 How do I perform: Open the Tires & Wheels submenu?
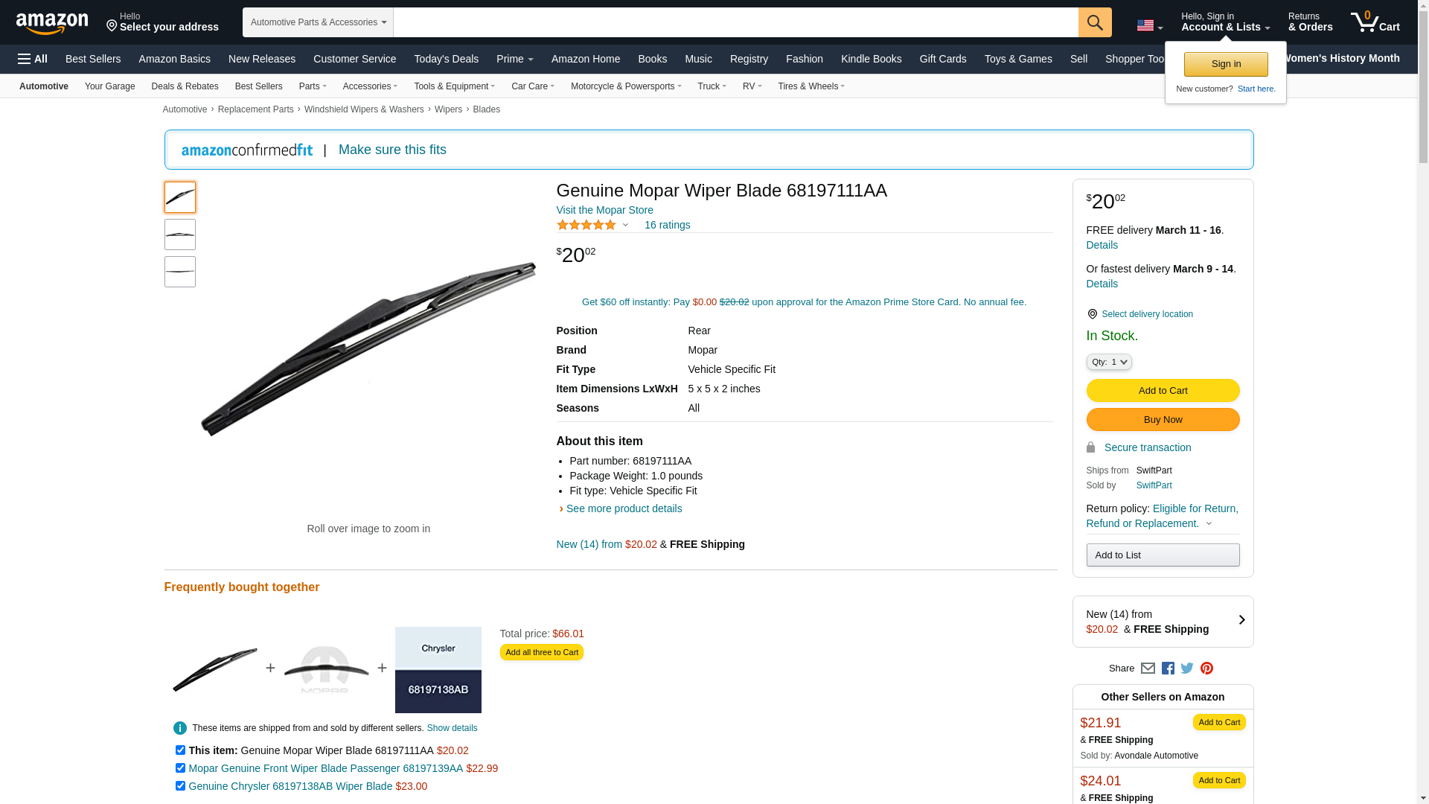click(811, 86)
